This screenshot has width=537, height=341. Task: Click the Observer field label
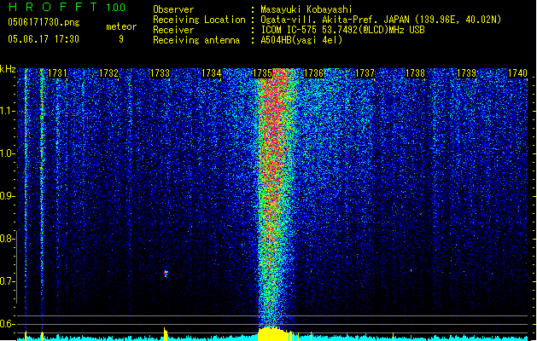[x=173, y=9]
